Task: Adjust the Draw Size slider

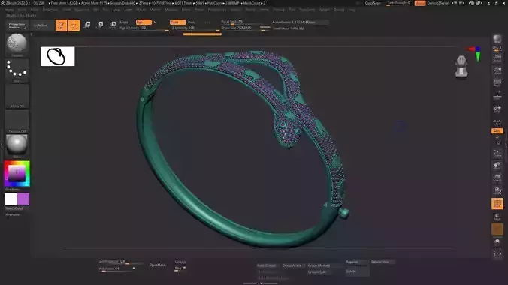Action: tap(245, 28)
